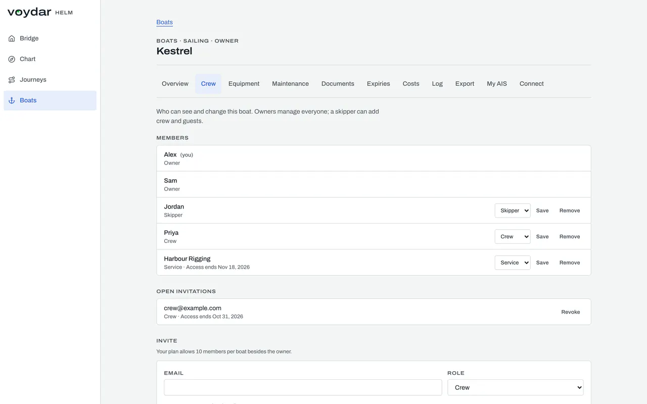Click the Voydar Helm logo
Viewport: 647px width, 404px height.
tap(40, 13)
